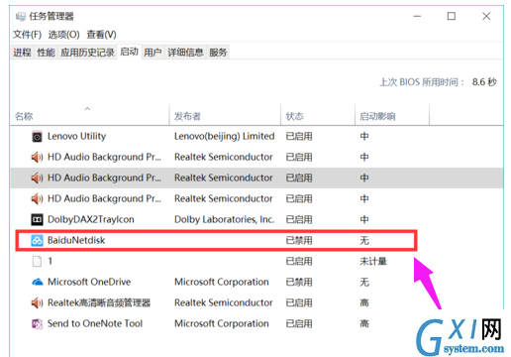Click the blank file icon of item 1
This screenshot has height=357, width=511.
[37, 261]
